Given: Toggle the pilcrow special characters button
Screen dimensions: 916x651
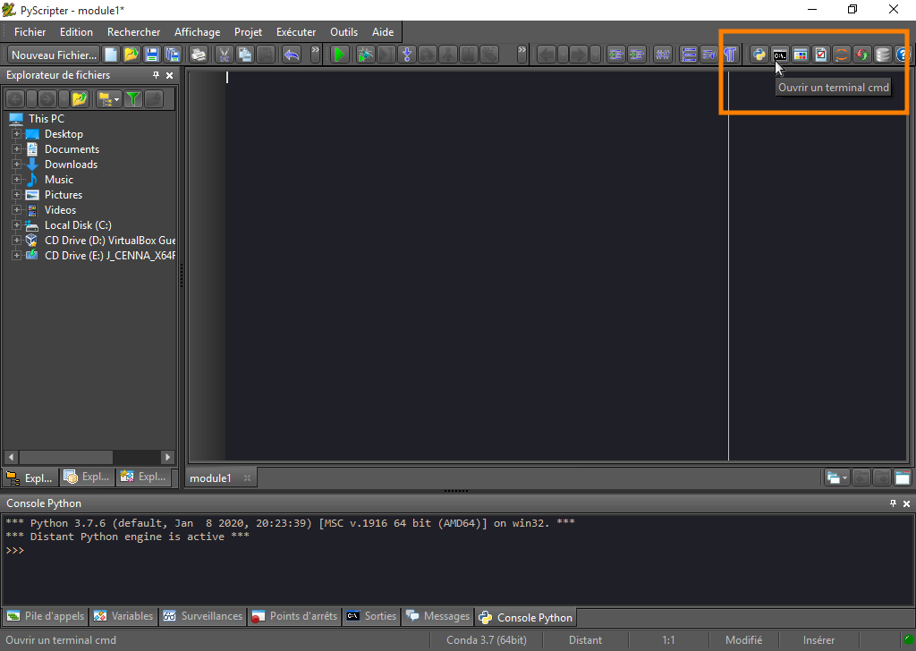Looking at the screenshot, I should pyautogui.click(x=731, y=55).
